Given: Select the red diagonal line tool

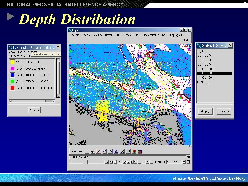Looking at the screenshot, I should coord(99,151).
